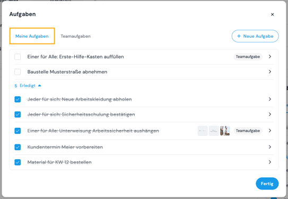Open details chevron for Unterweisung Arbeitssicherheit aushängen

pyautogui.click(x=270, y=131)
